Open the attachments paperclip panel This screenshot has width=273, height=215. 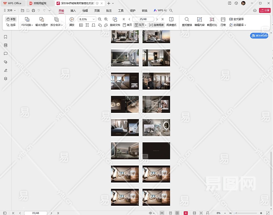coord(5,62)
